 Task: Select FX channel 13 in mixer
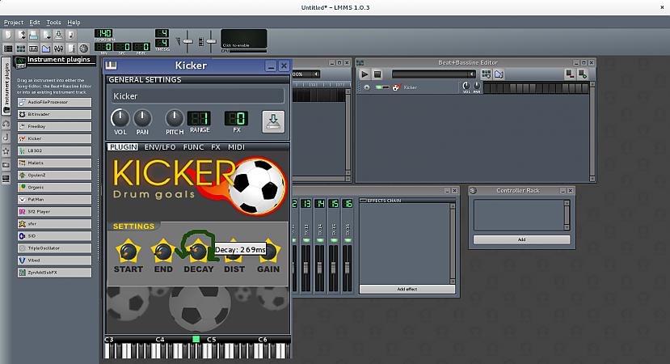point(306,204)
